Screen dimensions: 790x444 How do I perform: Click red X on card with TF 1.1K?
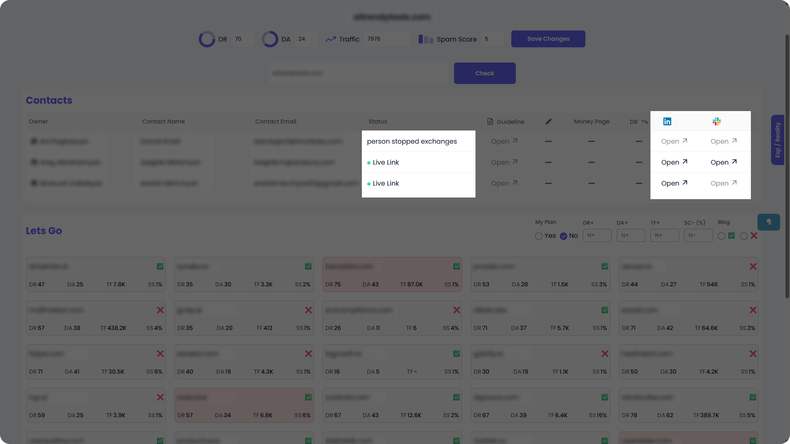605,354
